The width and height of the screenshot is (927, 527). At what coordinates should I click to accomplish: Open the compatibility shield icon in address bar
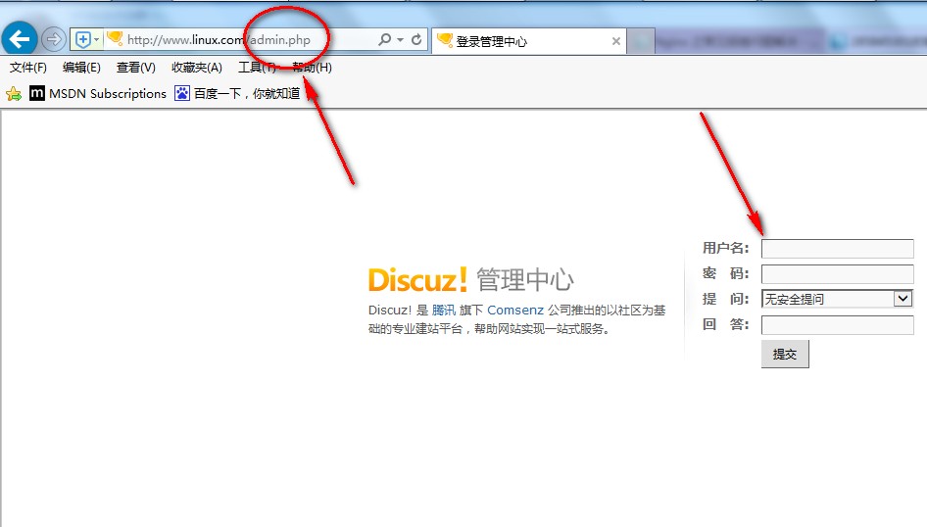point(83,39)
